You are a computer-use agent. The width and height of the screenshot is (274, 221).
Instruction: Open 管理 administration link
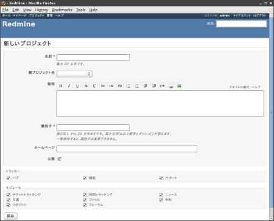pos(49,15)
